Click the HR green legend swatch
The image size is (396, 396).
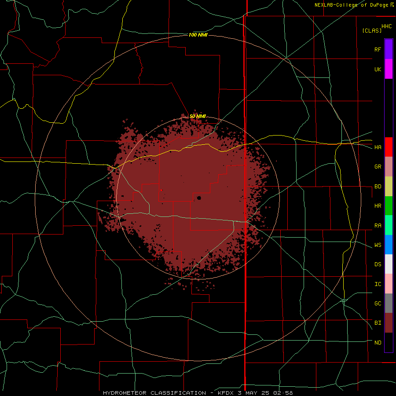389,206
